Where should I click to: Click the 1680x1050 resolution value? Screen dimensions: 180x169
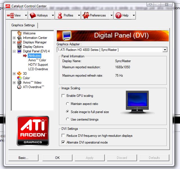[123, 67]
